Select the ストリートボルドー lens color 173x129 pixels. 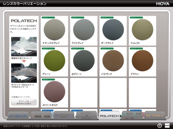(x=54, y=93)
